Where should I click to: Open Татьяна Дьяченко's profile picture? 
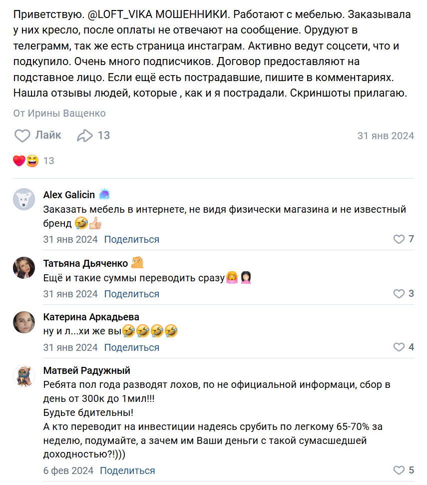pyautogui.click(x=24, y=268)
